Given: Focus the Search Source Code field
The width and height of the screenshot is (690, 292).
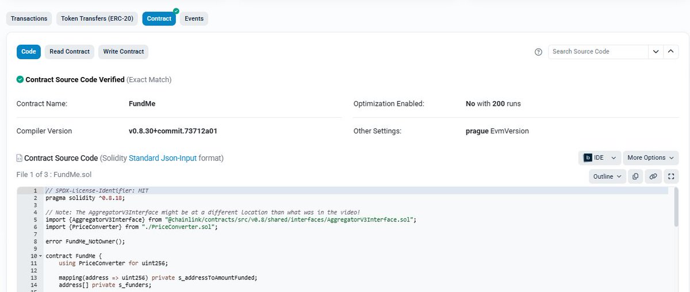Looking at the screenshot, I should [598, 52].
